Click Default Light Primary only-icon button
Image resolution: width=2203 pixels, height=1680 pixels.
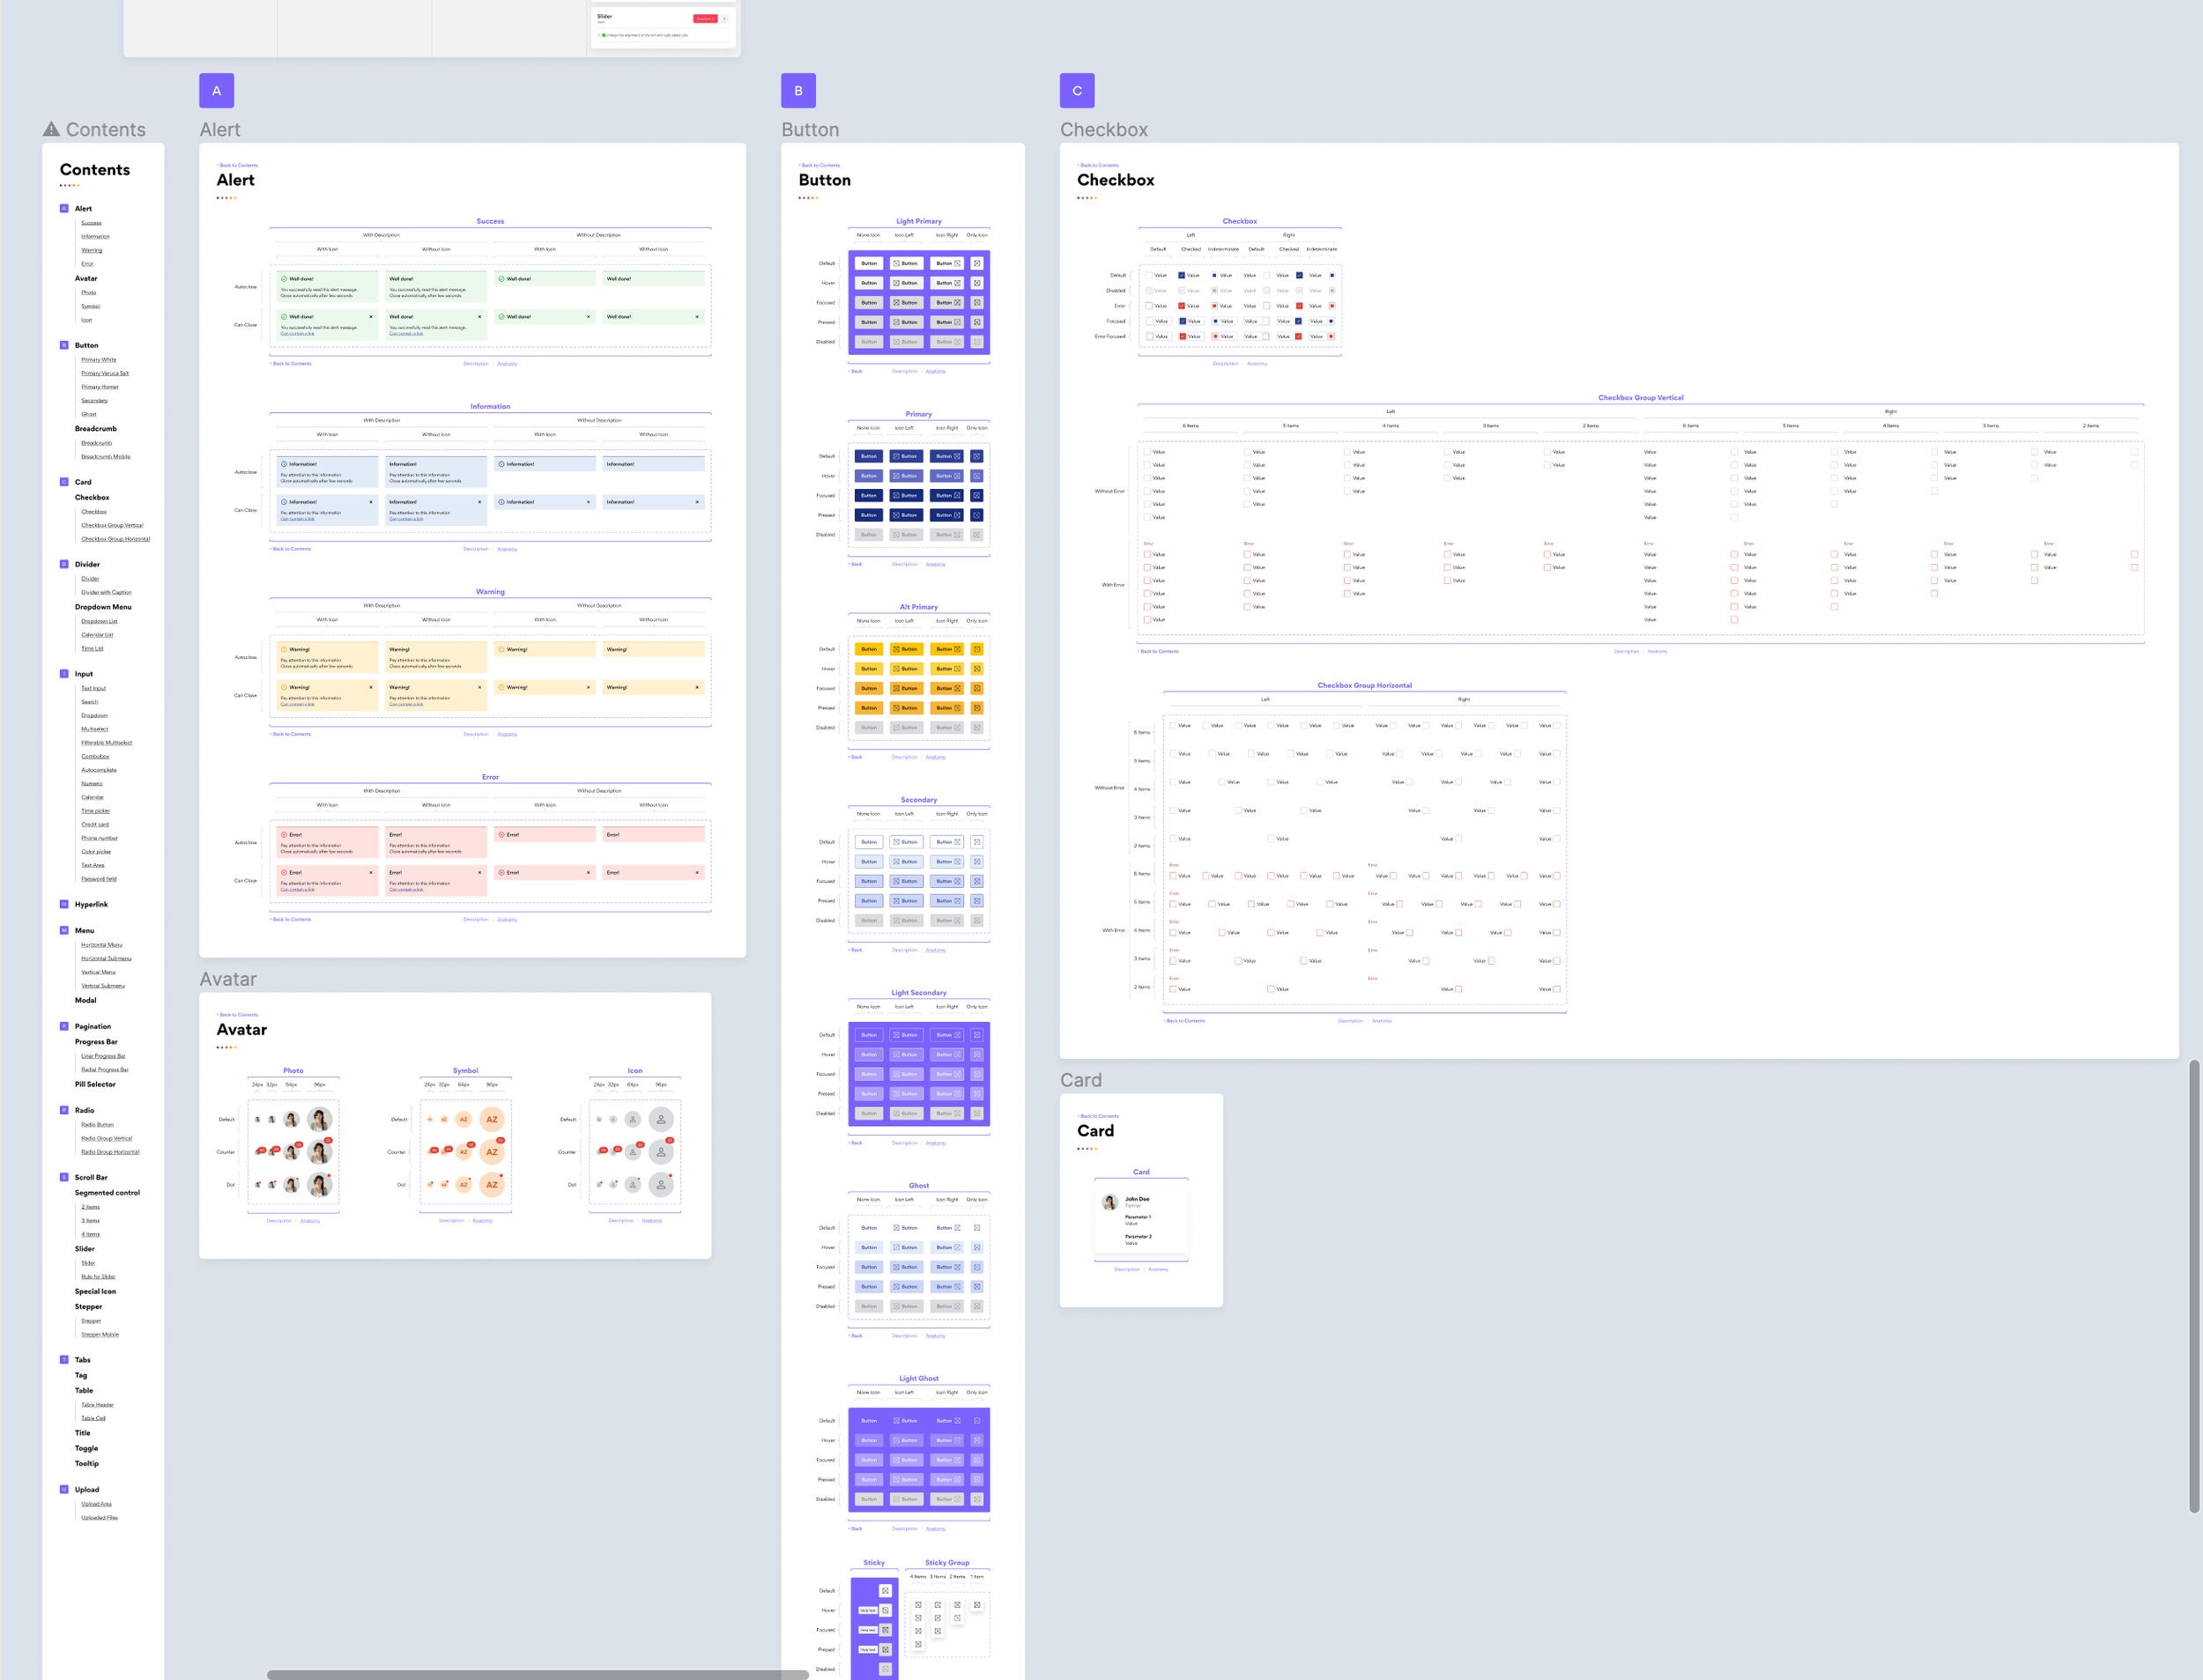tap(977, 263)
